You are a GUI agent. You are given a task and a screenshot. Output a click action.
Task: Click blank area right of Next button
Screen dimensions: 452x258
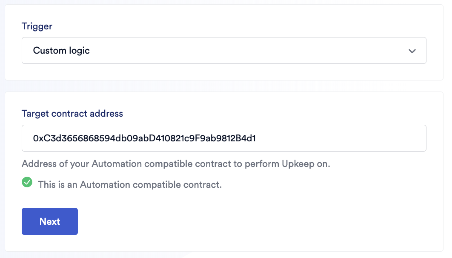tap(255, 221)
